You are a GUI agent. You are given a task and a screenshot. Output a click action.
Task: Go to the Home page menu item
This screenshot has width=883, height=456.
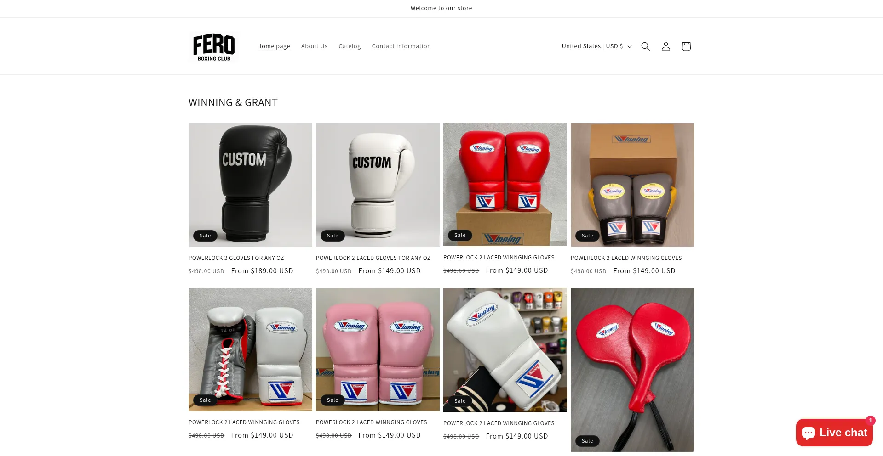274,46
